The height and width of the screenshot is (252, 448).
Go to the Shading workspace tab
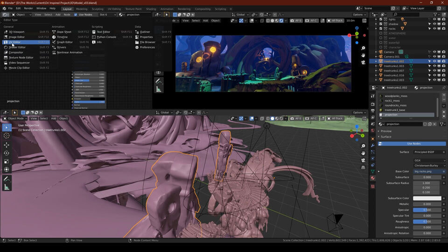pos(151,9)
